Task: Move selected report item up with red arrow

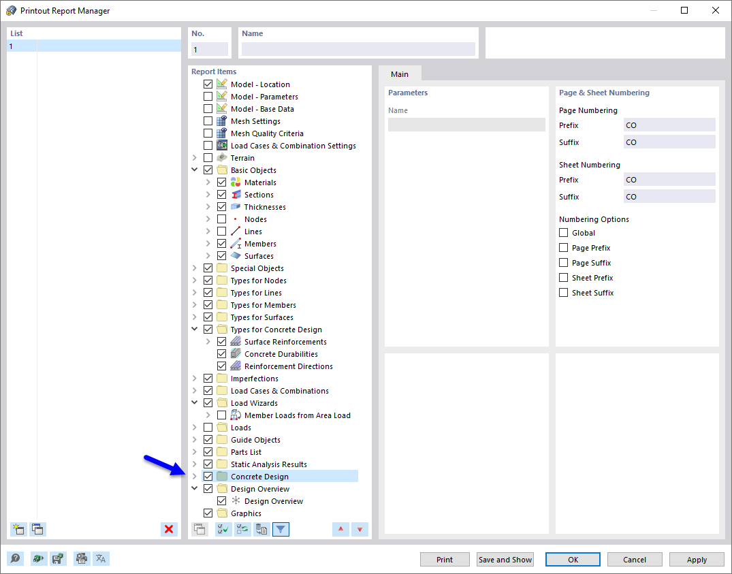Action: (340, 529)
